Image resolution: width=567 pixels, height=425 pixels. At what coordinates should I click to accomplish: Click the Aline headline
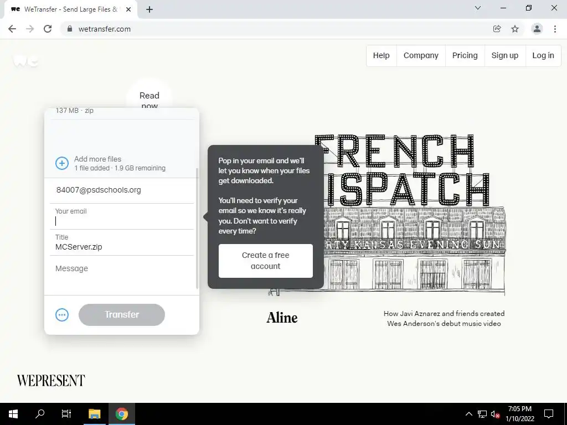pyautogui.click(x=282, y=318)
